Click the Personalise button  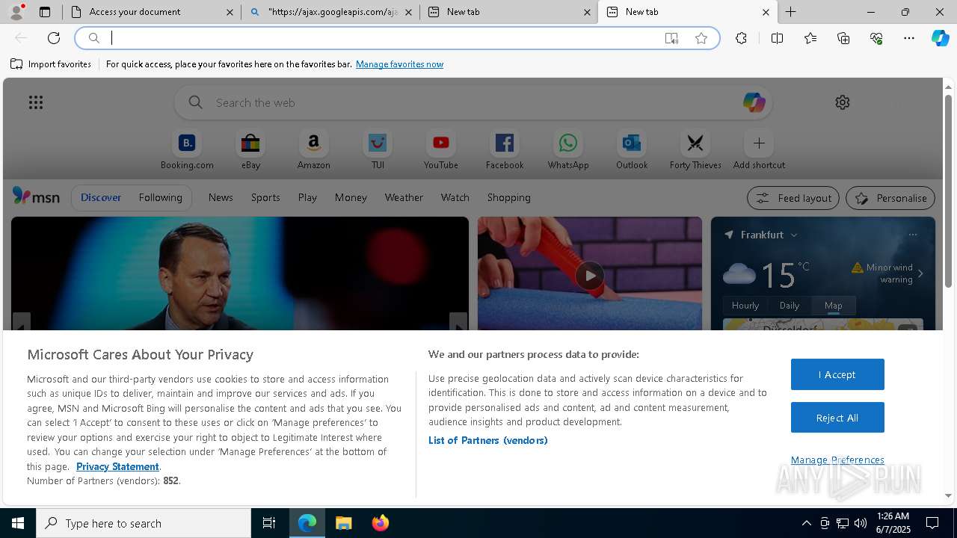tap(890, 198)
